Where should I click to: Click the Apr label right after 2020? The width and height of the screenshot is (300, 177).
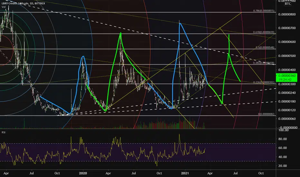(x=108, y=173)
